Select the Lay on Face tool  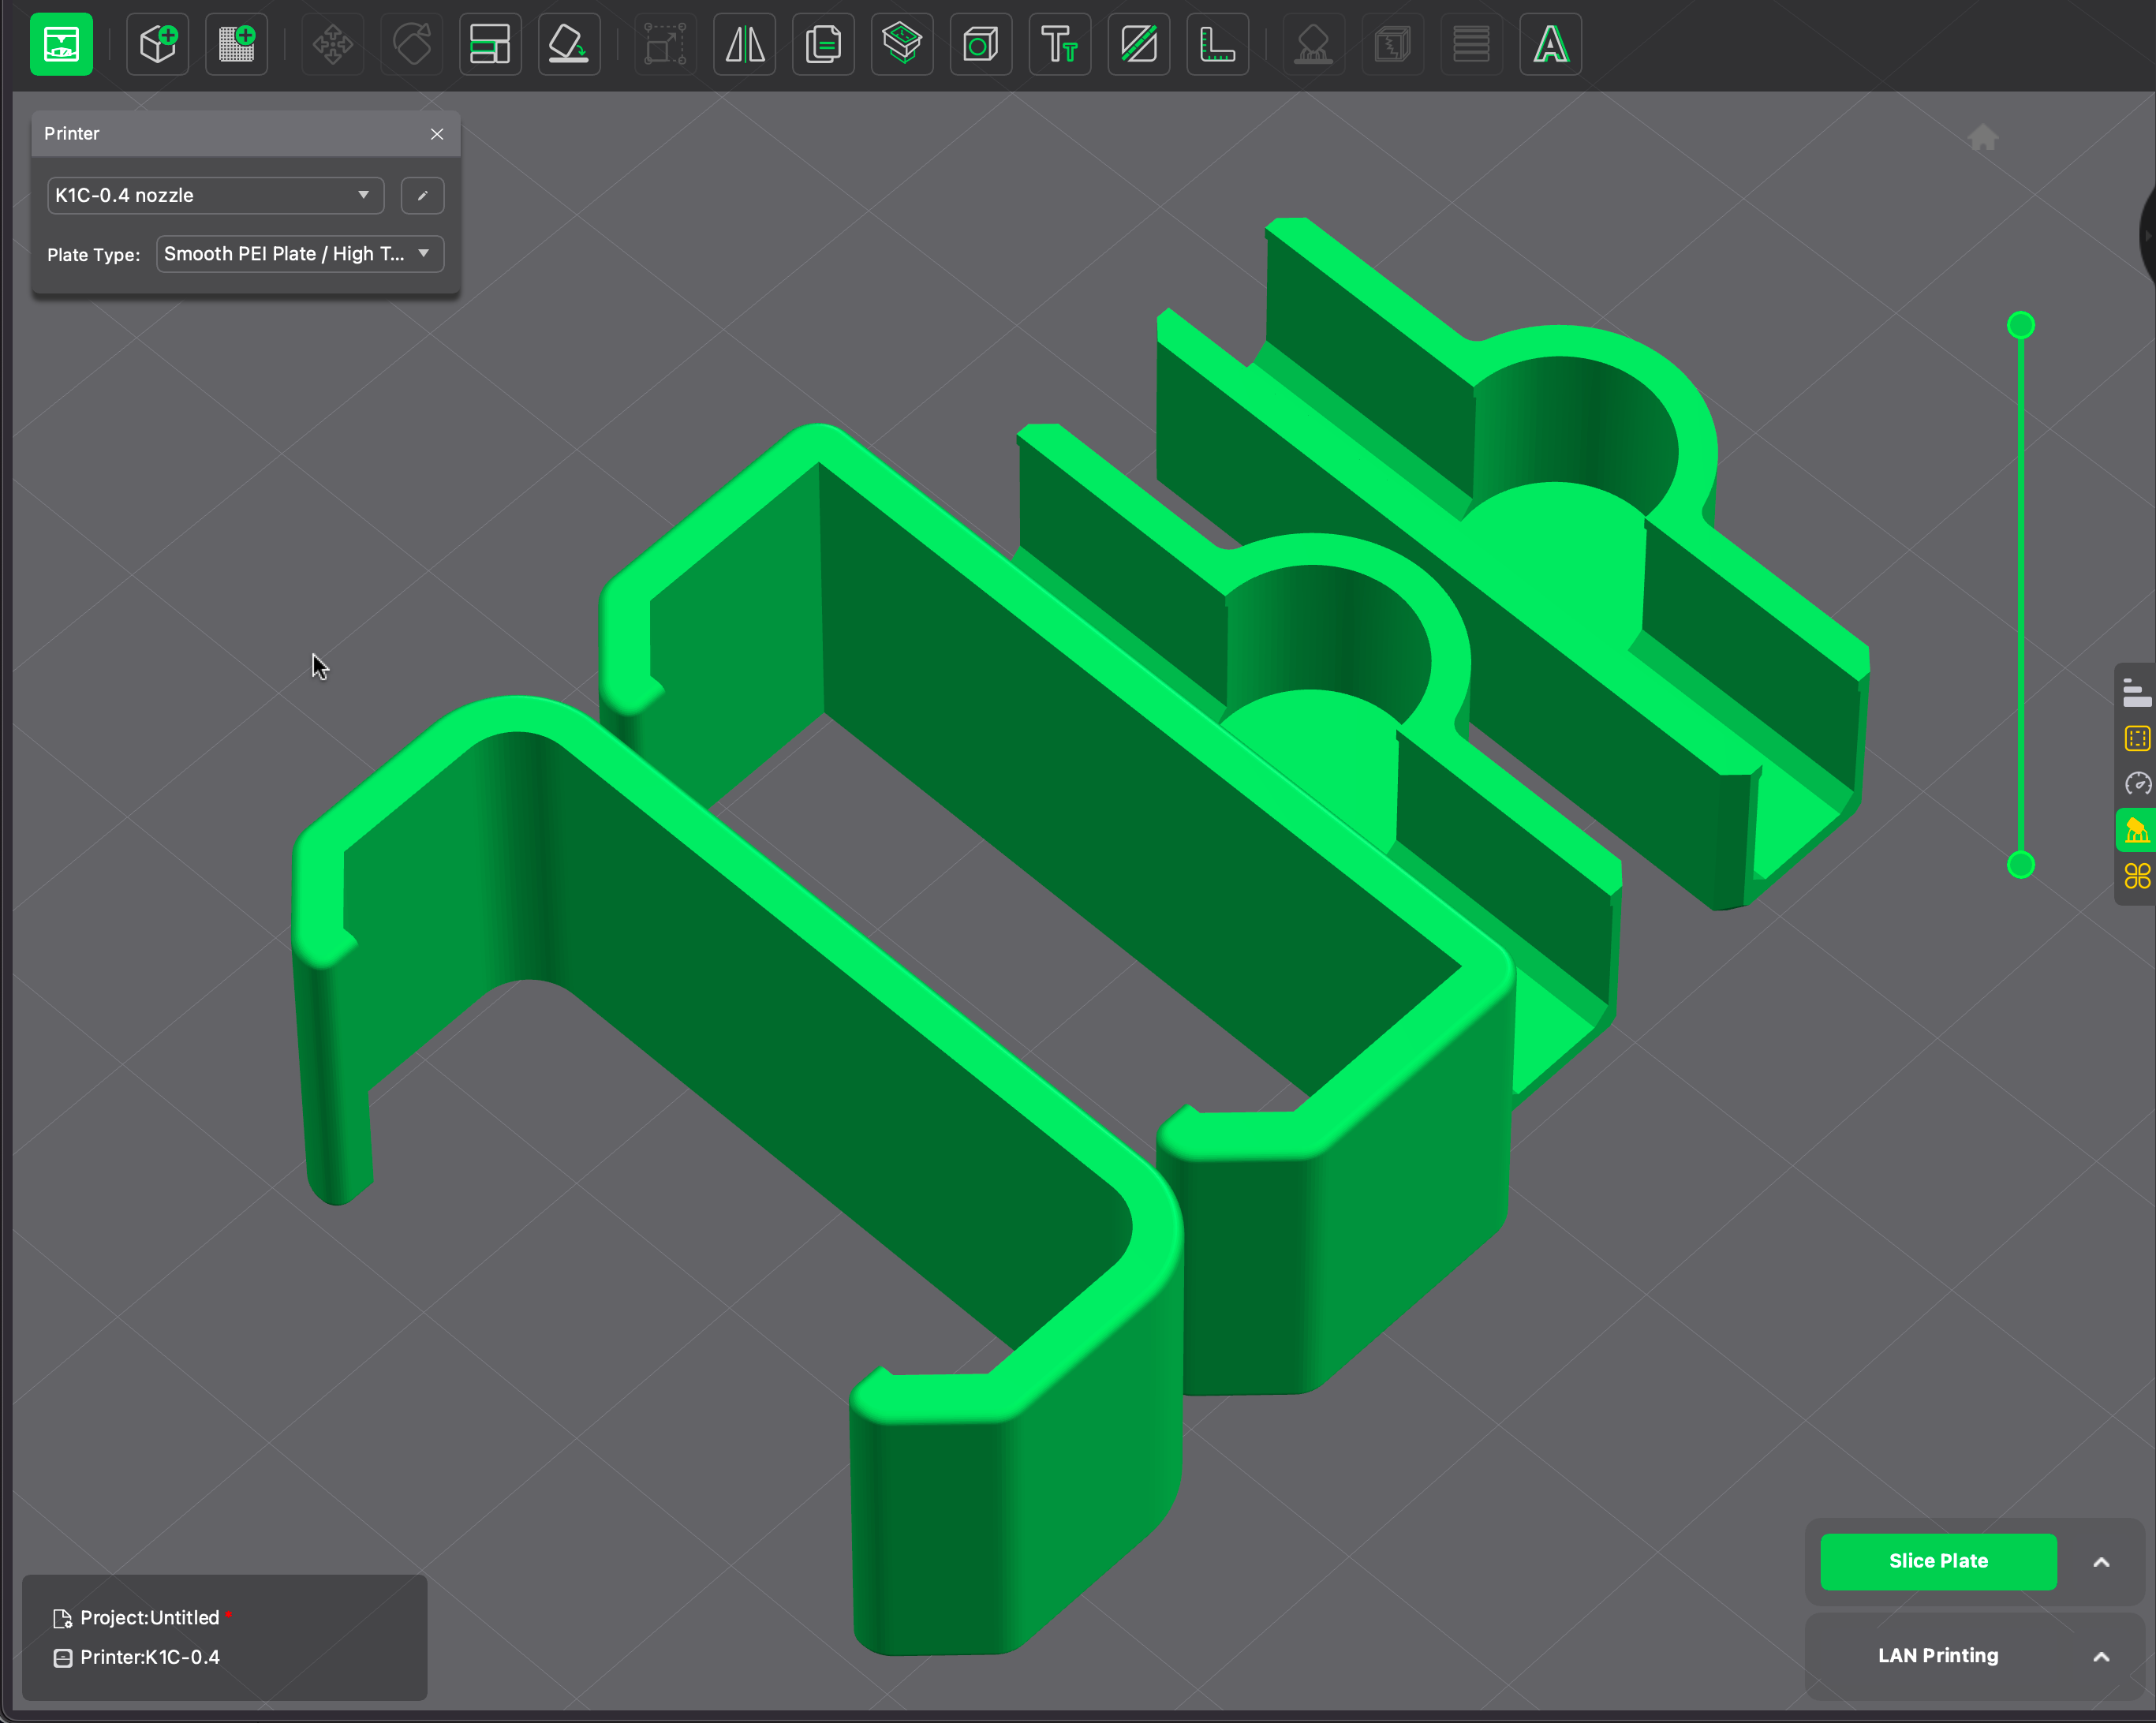pos(569,44)
